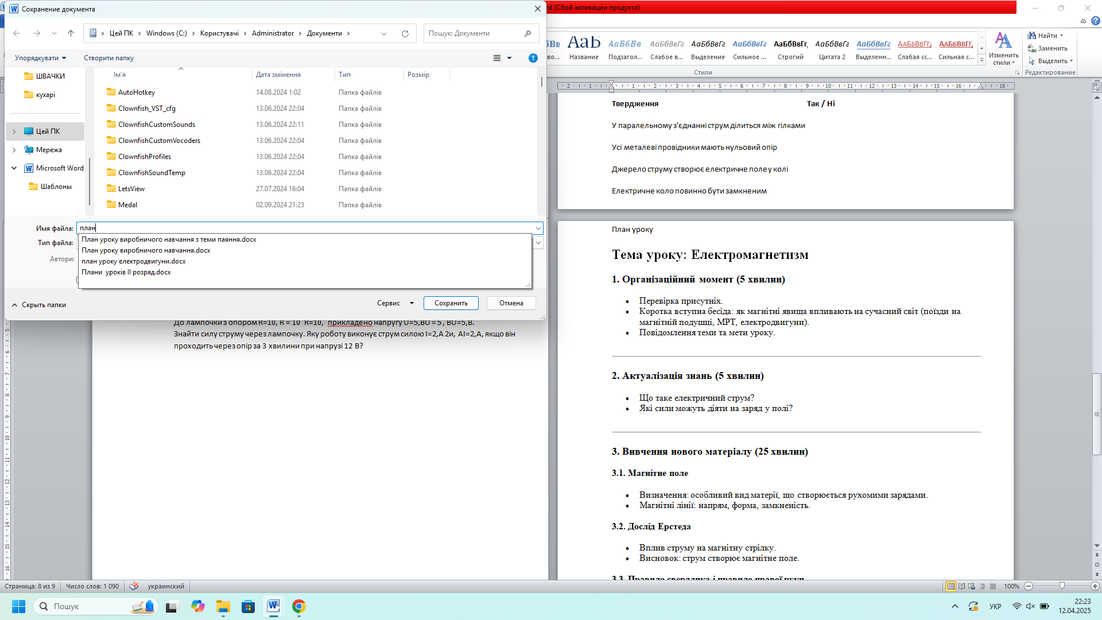Viewport: 1102px width, 620px height.
Task: Hide folders with Скрыть папки
Action: point(39,305)
